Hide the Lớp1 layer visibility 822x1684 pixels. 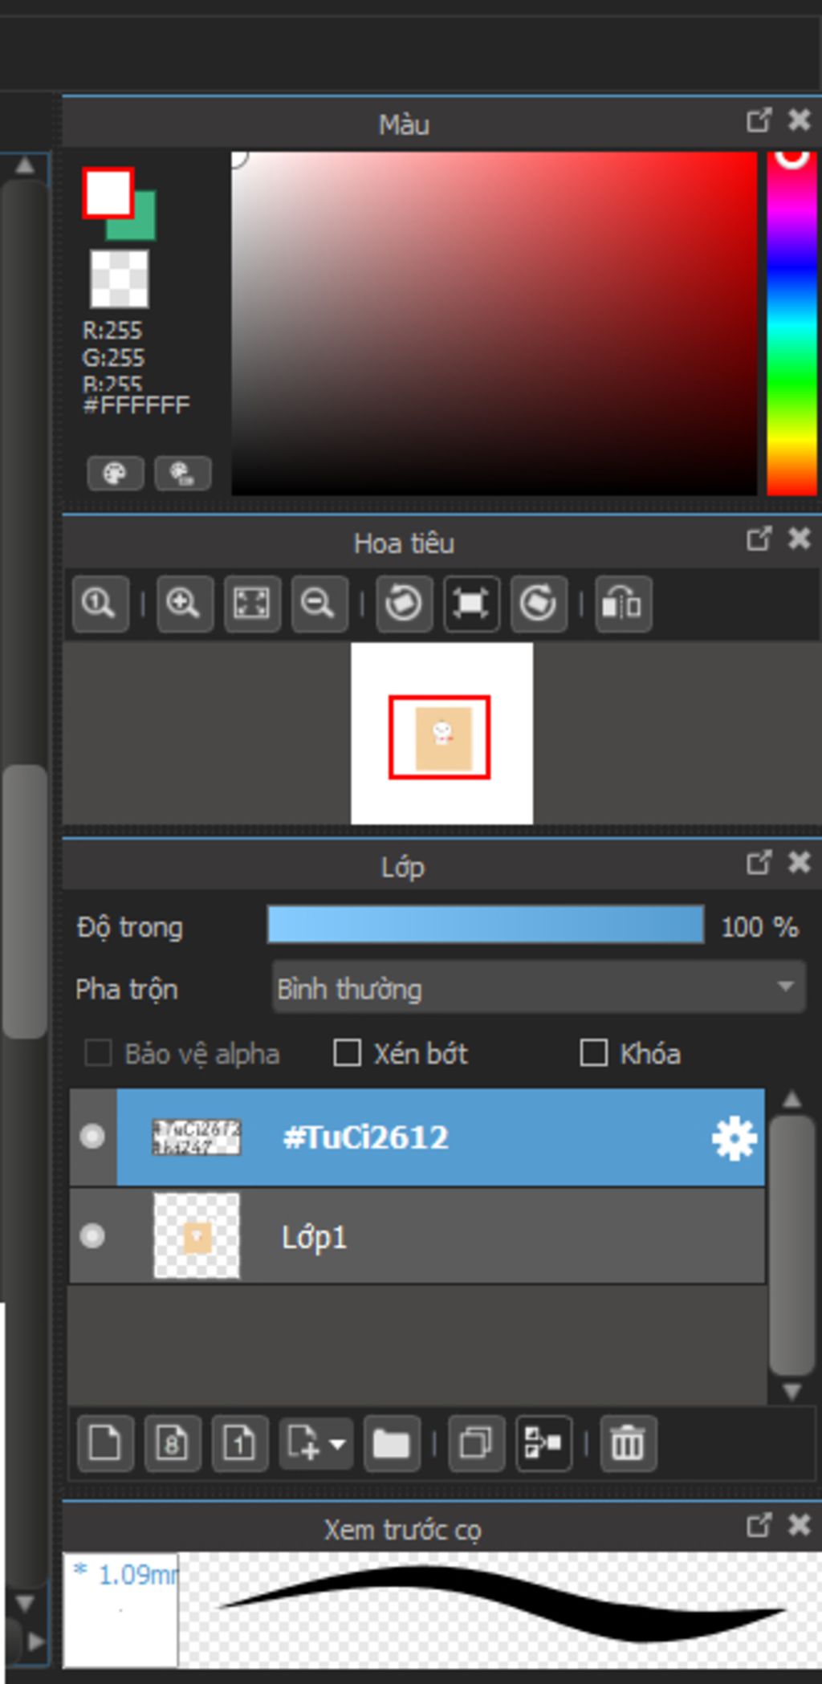pos(92,1236)
